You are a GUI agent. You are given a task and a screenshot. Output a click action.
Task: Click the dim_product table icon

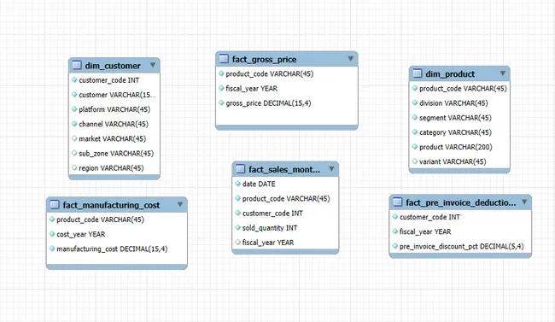point(418,73)
